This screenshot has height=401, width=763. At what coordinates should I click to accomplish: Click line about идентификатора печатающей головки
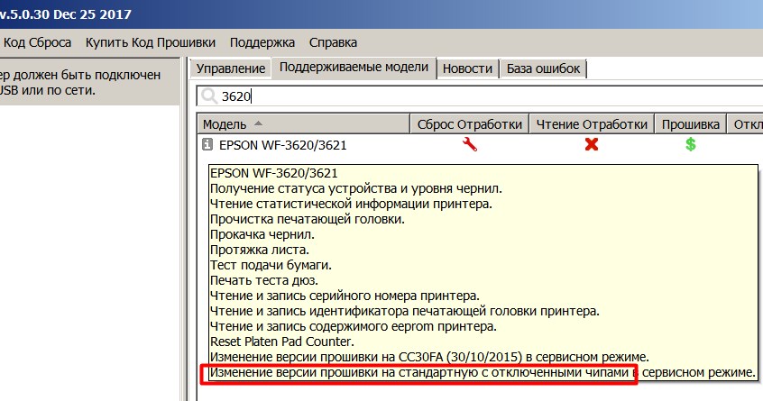(404, 311)
